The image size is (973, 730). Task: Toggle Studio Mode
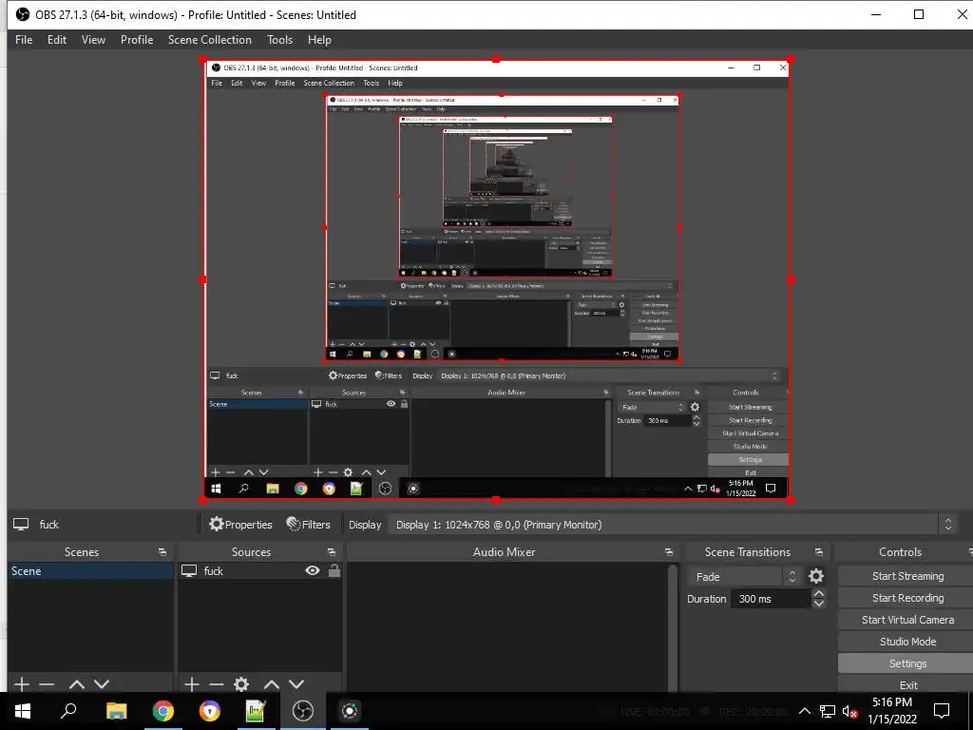[907, 642]
